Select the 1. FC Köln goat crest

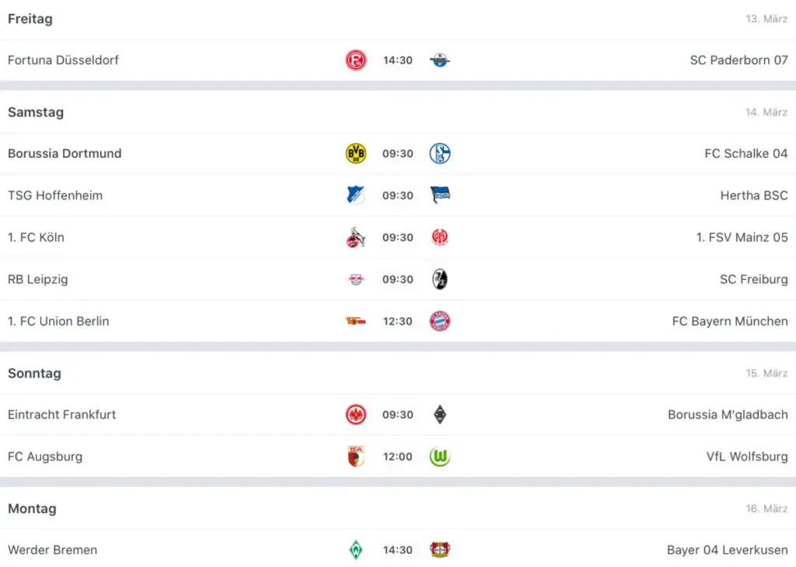[x=356, y=238]
